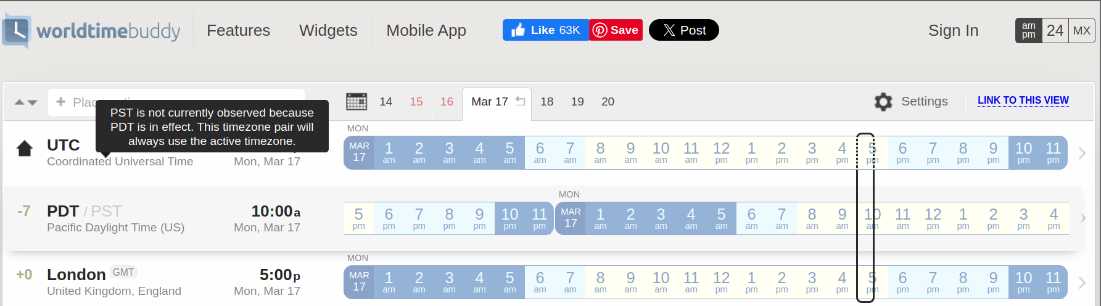
Task: Open Settings via the gear icon
Action: 883,102
